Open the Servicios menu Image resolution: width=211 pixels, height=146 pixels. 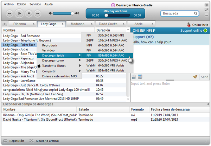pyautogui.click(x=35, y=4)
